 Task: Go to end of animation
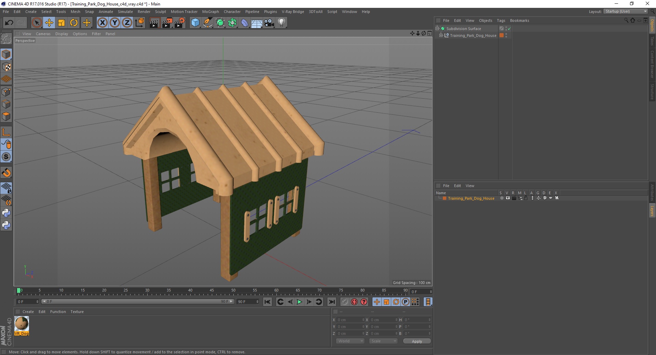tap(331, 302)
